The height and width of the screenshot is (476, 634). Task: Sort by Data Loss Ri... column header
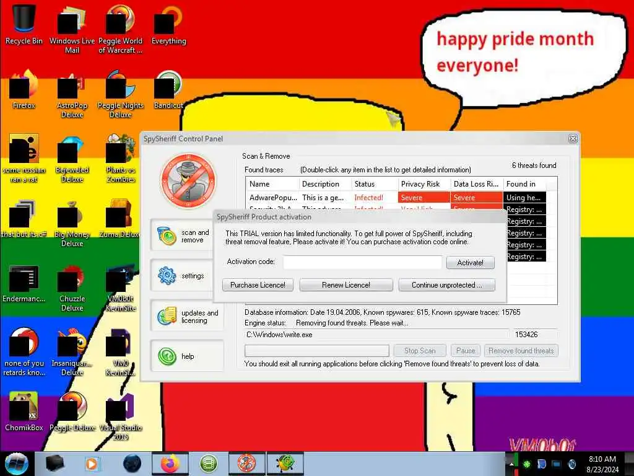pos(477,184)
